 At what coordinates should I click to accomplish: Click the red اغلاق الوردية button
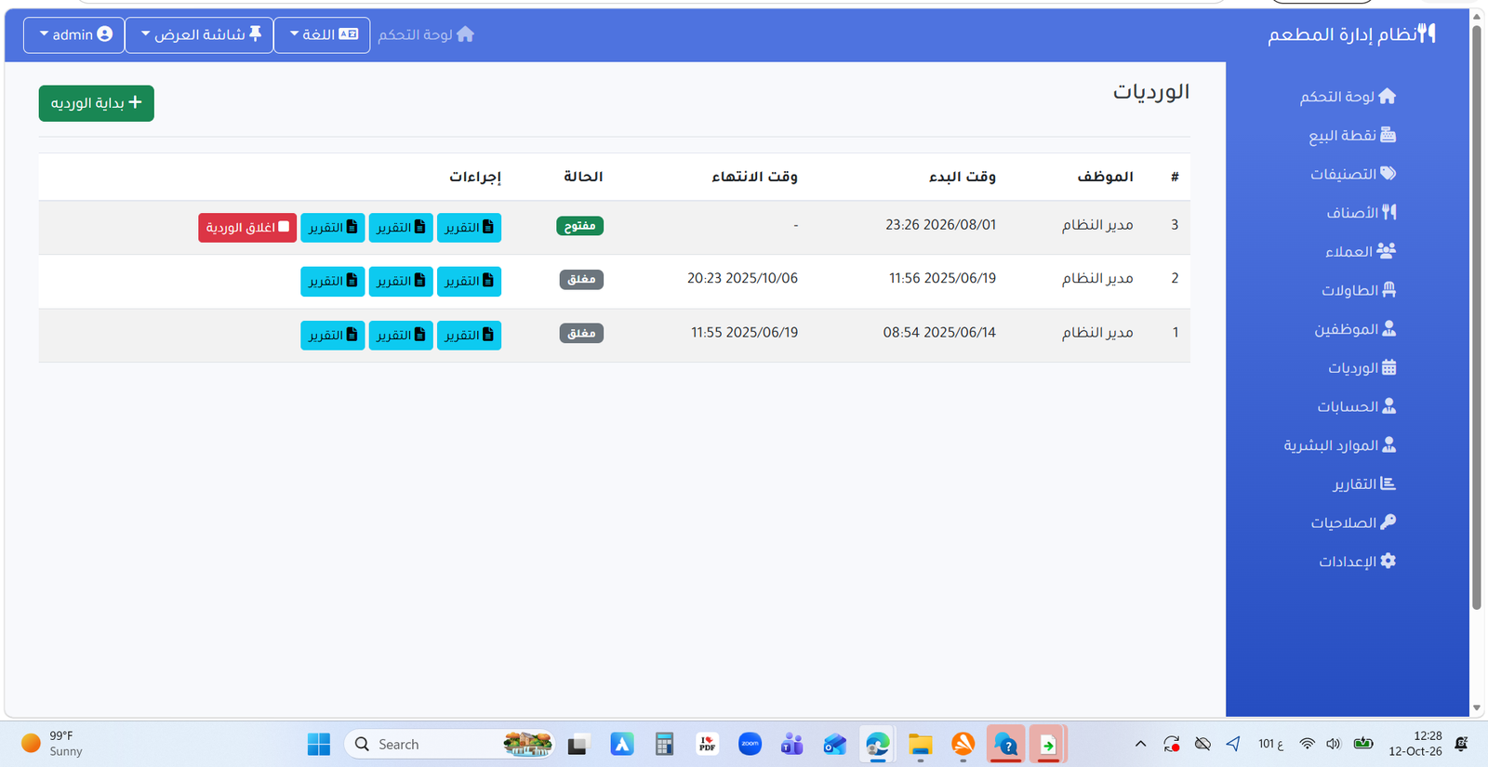247,228
